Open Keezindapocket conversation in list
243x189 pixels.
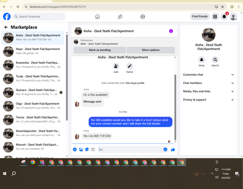(x=33, y=133)
